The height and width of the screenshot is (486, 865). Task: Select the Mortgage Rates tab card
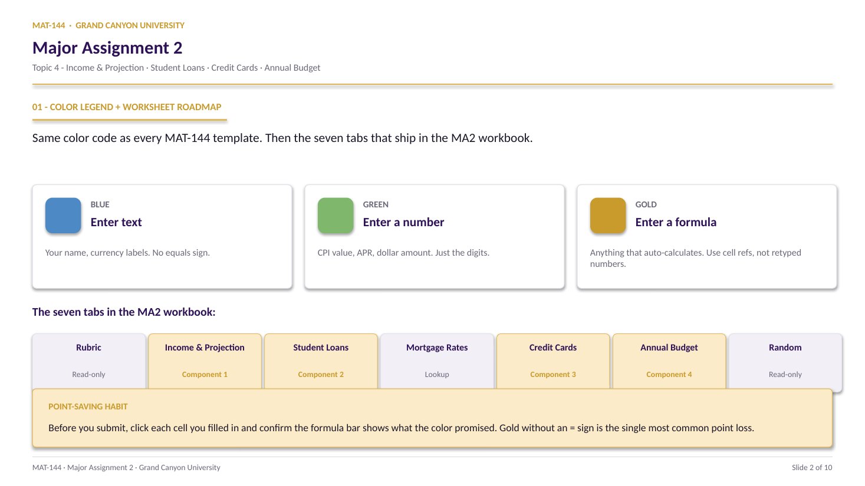437,361
